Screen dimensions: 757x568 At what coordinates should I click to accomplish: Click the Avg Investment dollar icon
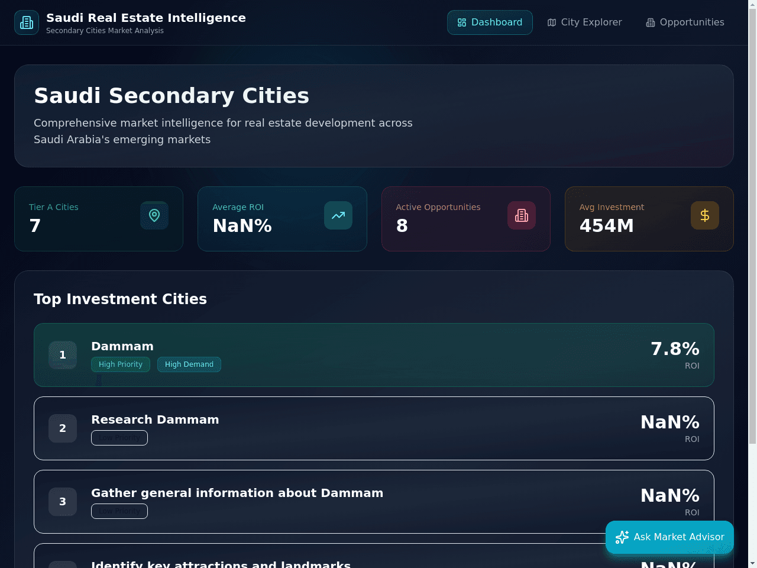coord(705,215)
